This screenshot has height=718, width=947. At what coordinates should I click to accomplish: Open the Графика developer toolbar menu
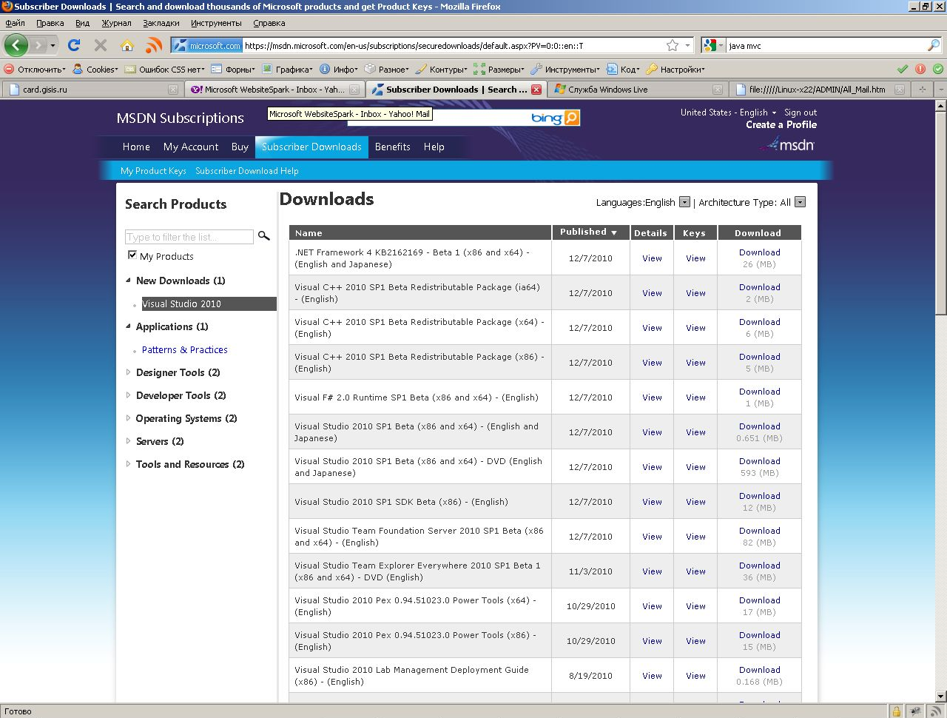pyautogui.click(x=287, y=69)
